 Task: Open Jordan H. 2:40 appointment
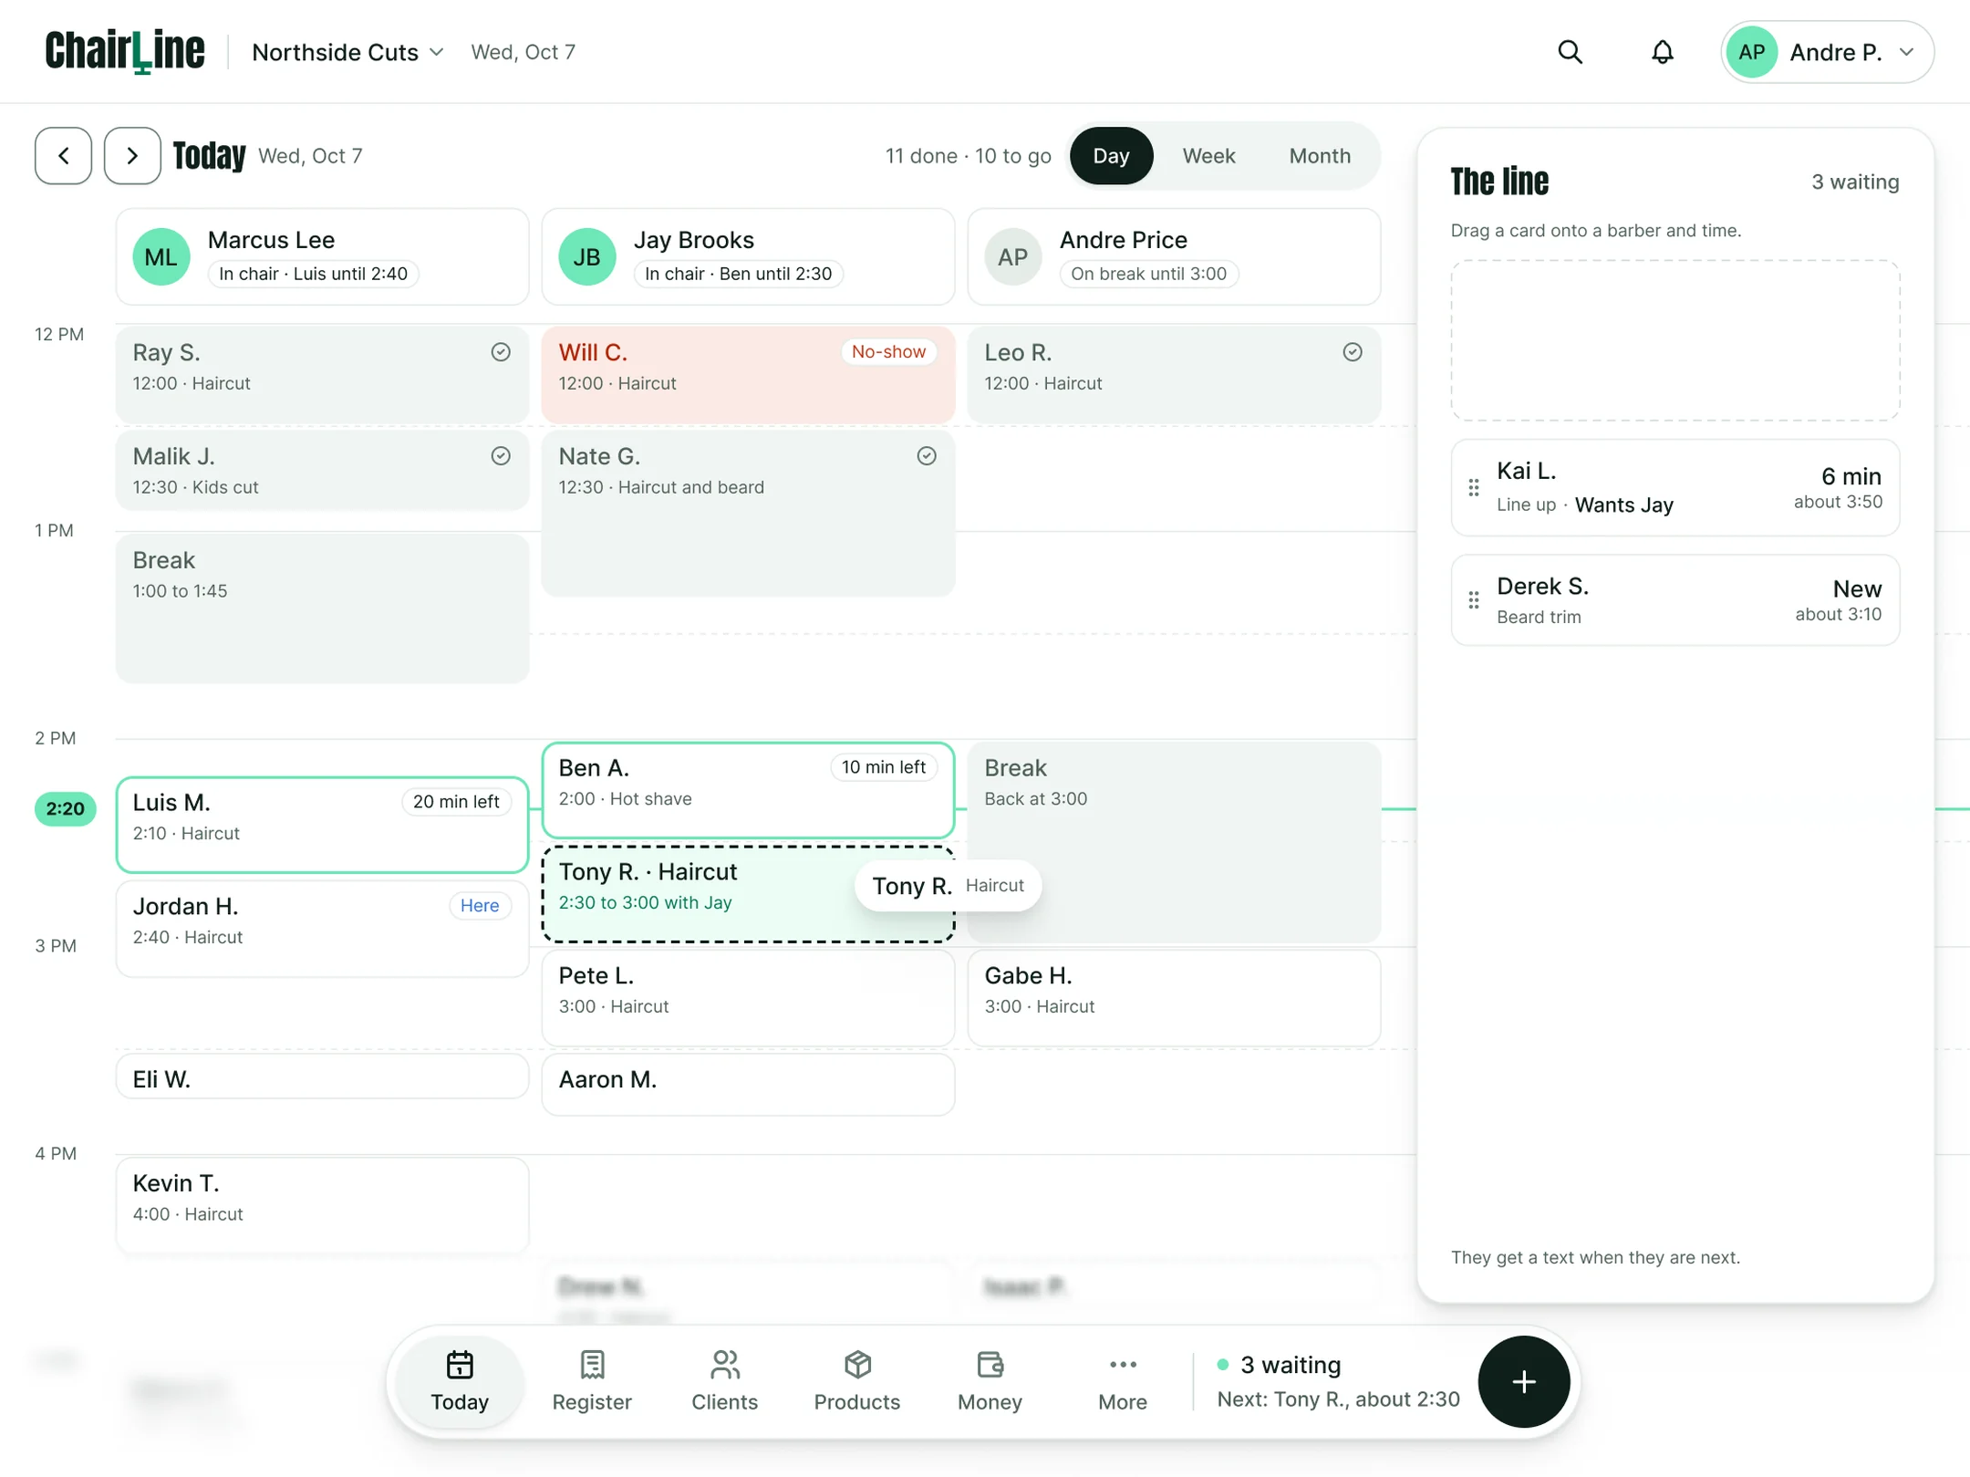(x=322, y=928)
